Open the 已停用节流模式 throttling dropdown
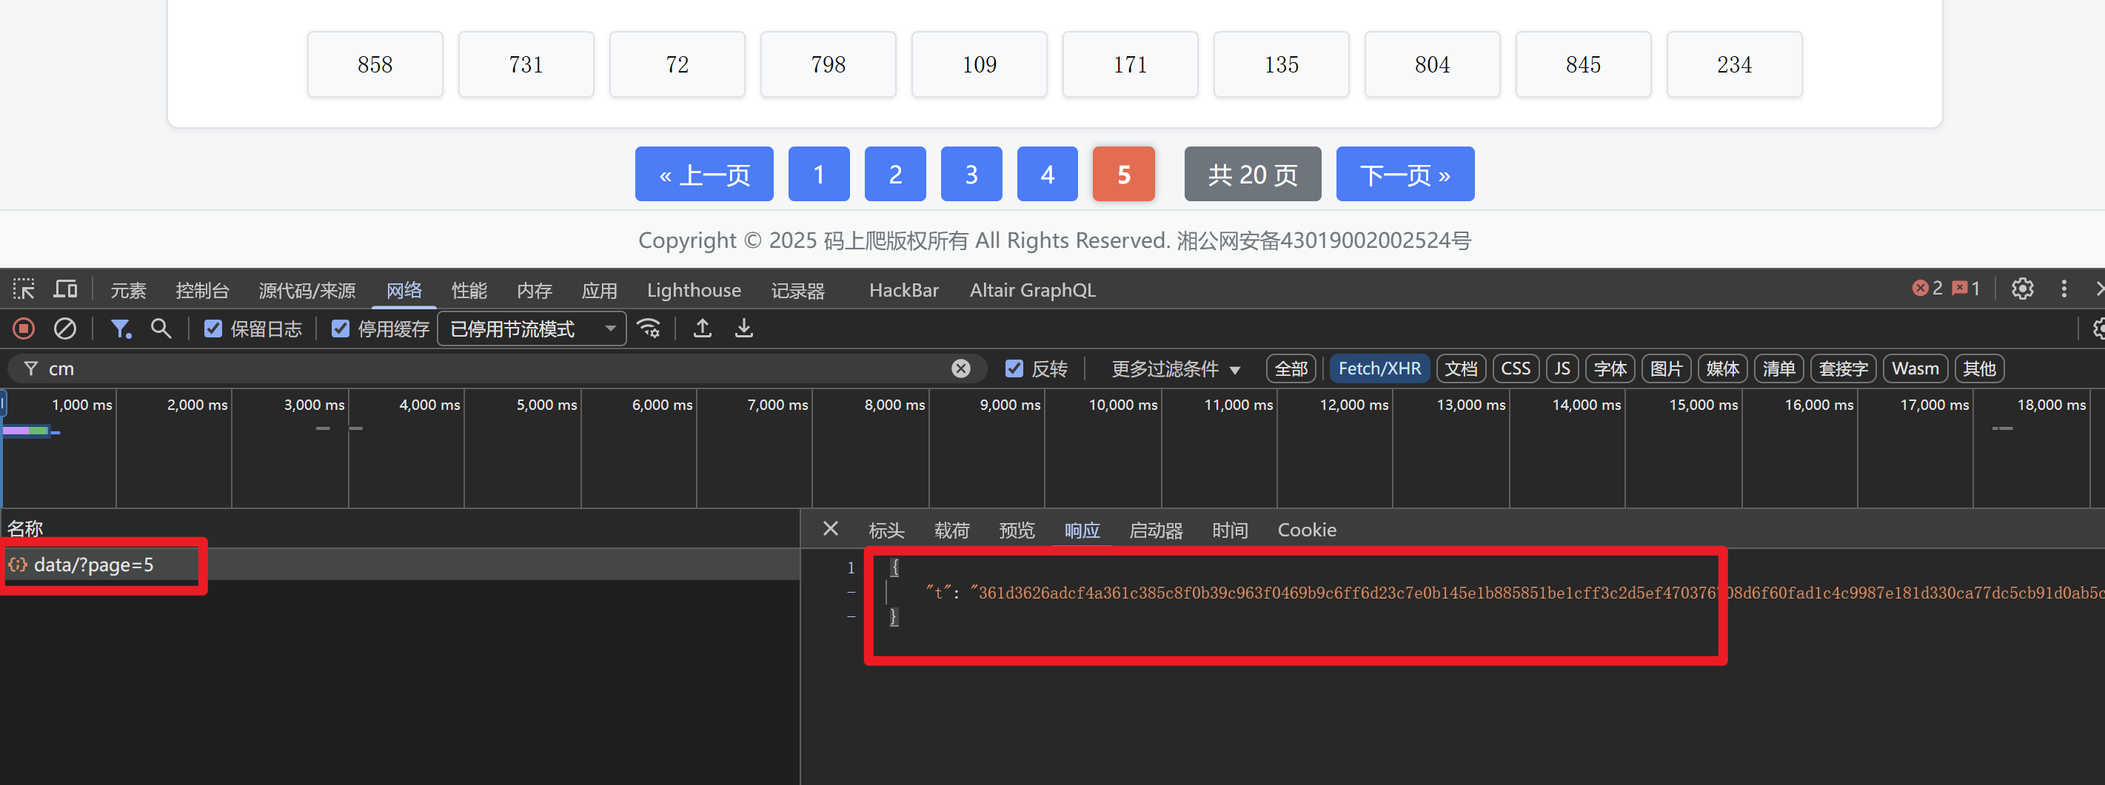2105x785 pixels. 532,329
